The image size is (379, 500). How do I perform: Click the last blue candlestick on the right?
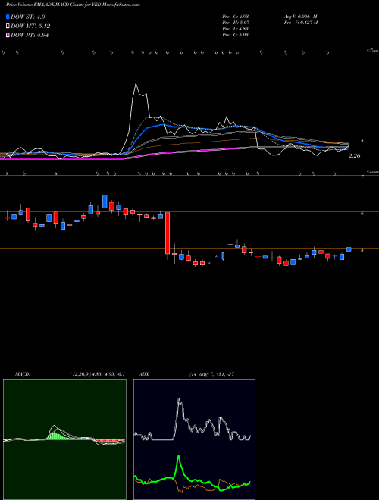(349, 249)
